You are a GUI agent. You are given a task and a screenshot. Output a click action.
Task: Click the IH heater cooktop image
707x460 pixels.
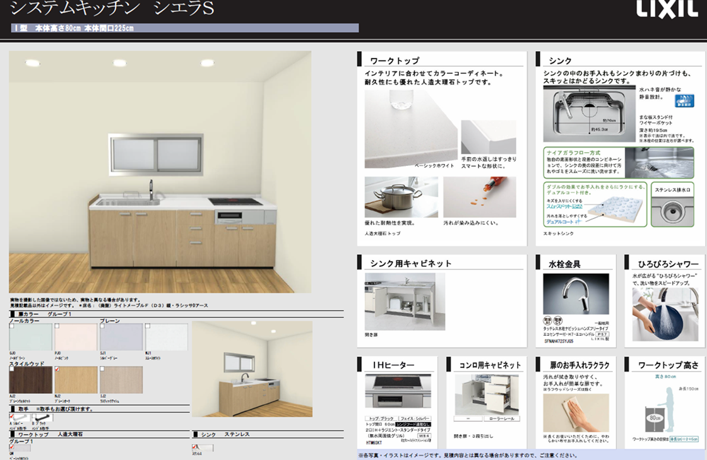click(397, 391)
